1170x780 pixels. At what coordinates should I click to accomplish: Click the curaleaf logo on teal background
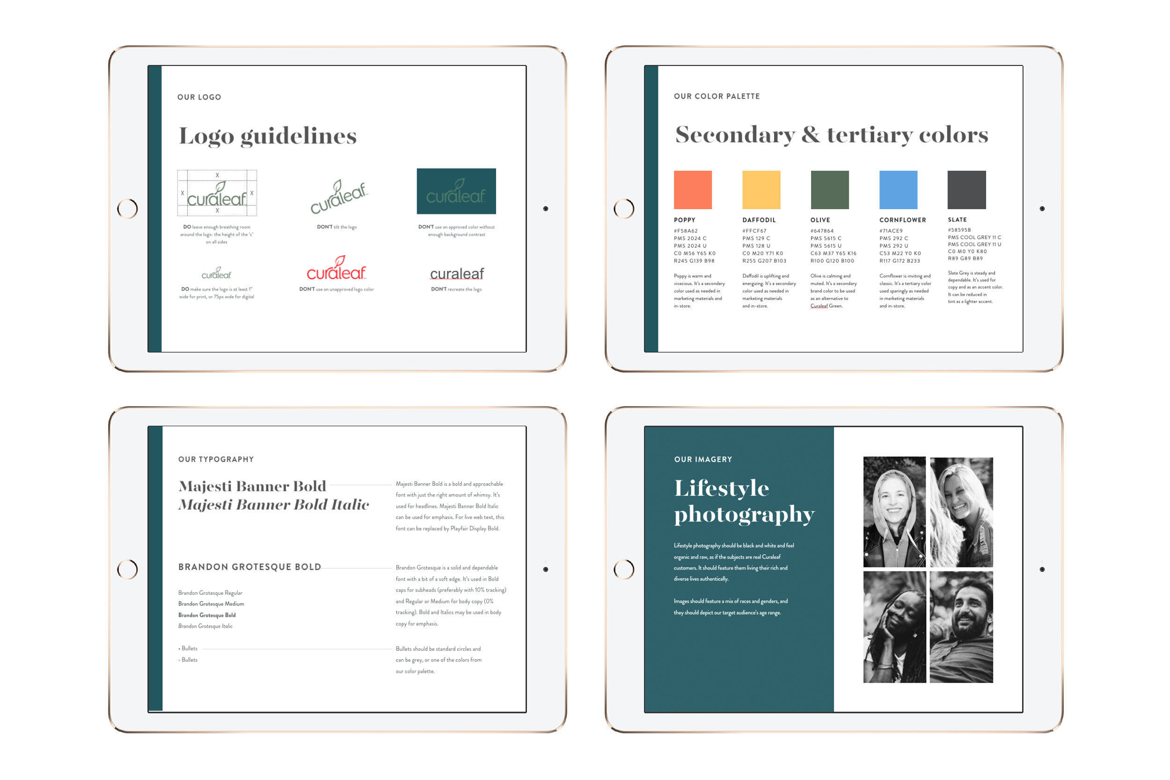456,191
